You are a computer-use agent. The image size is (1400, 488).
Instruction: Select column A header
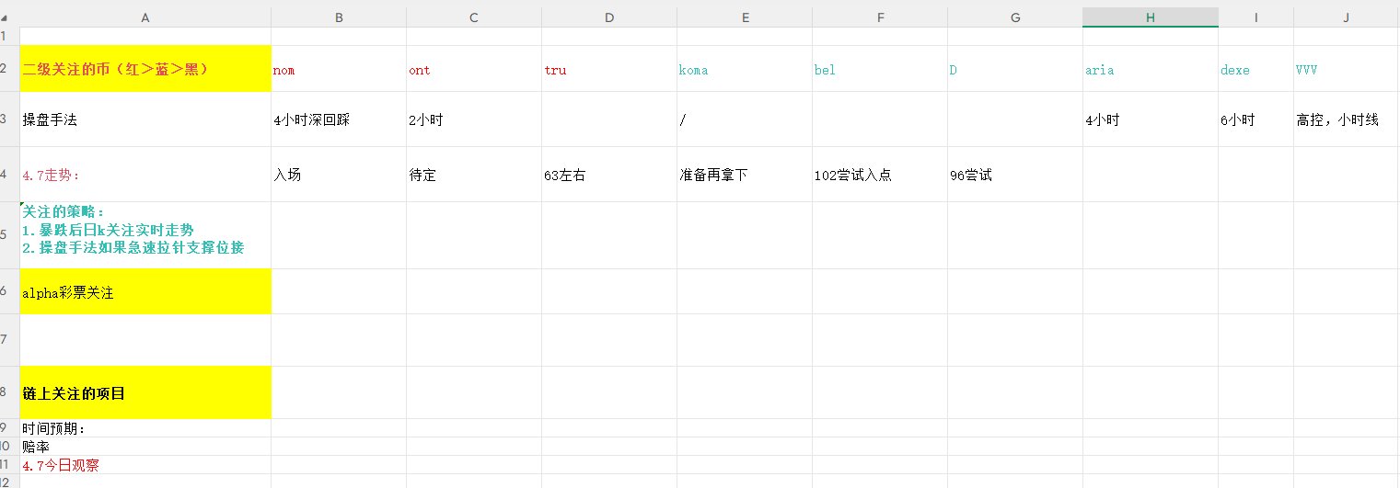(145, 17)
